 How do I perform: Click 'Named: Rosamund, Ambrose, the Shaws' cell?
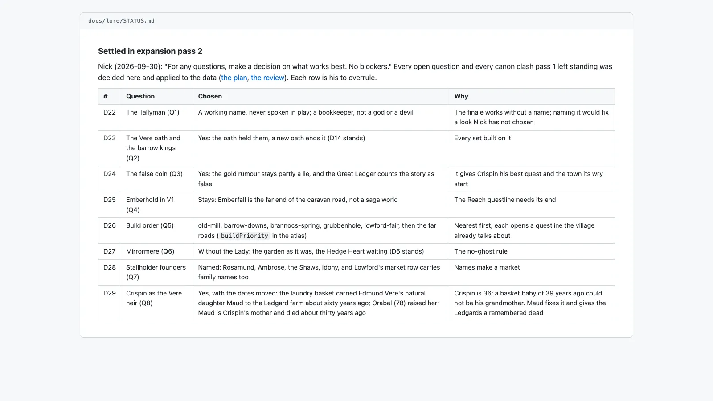321,273
